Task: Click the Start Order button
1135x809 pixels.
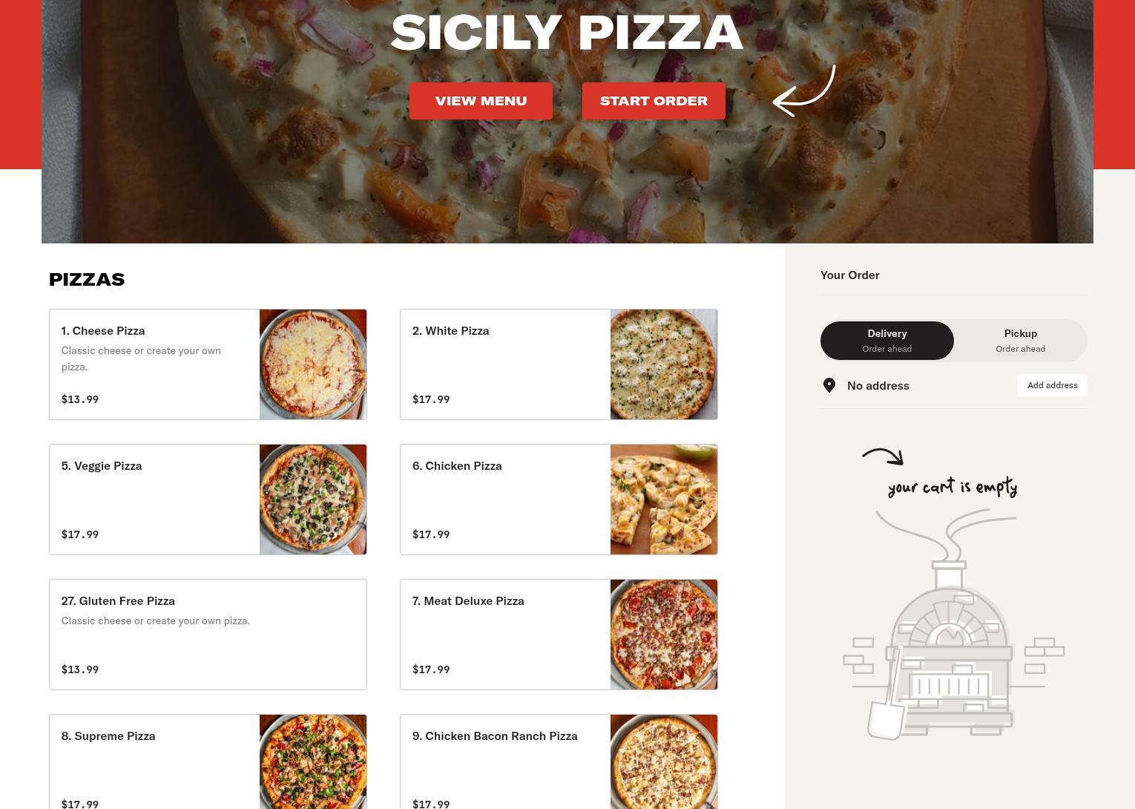Action: click(654, 101)
